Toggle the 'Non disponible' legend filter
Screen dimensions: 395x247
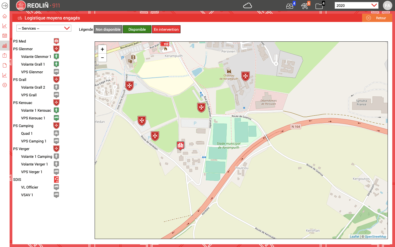tap(108, 29)
